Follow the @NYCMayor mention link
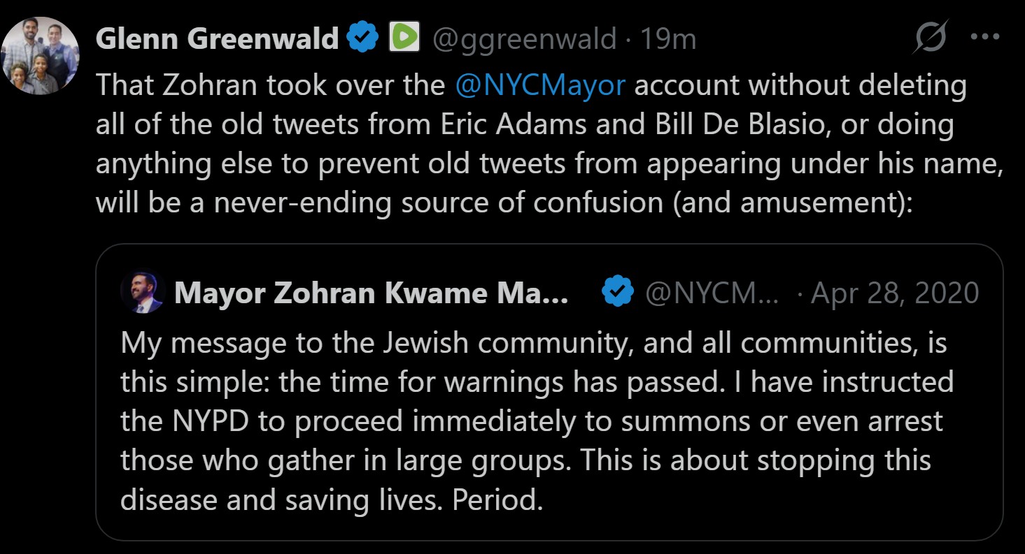 tap(539, 85)
